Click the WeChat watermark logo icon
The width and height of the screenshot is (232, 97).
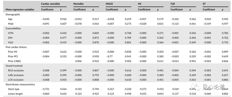196,87
